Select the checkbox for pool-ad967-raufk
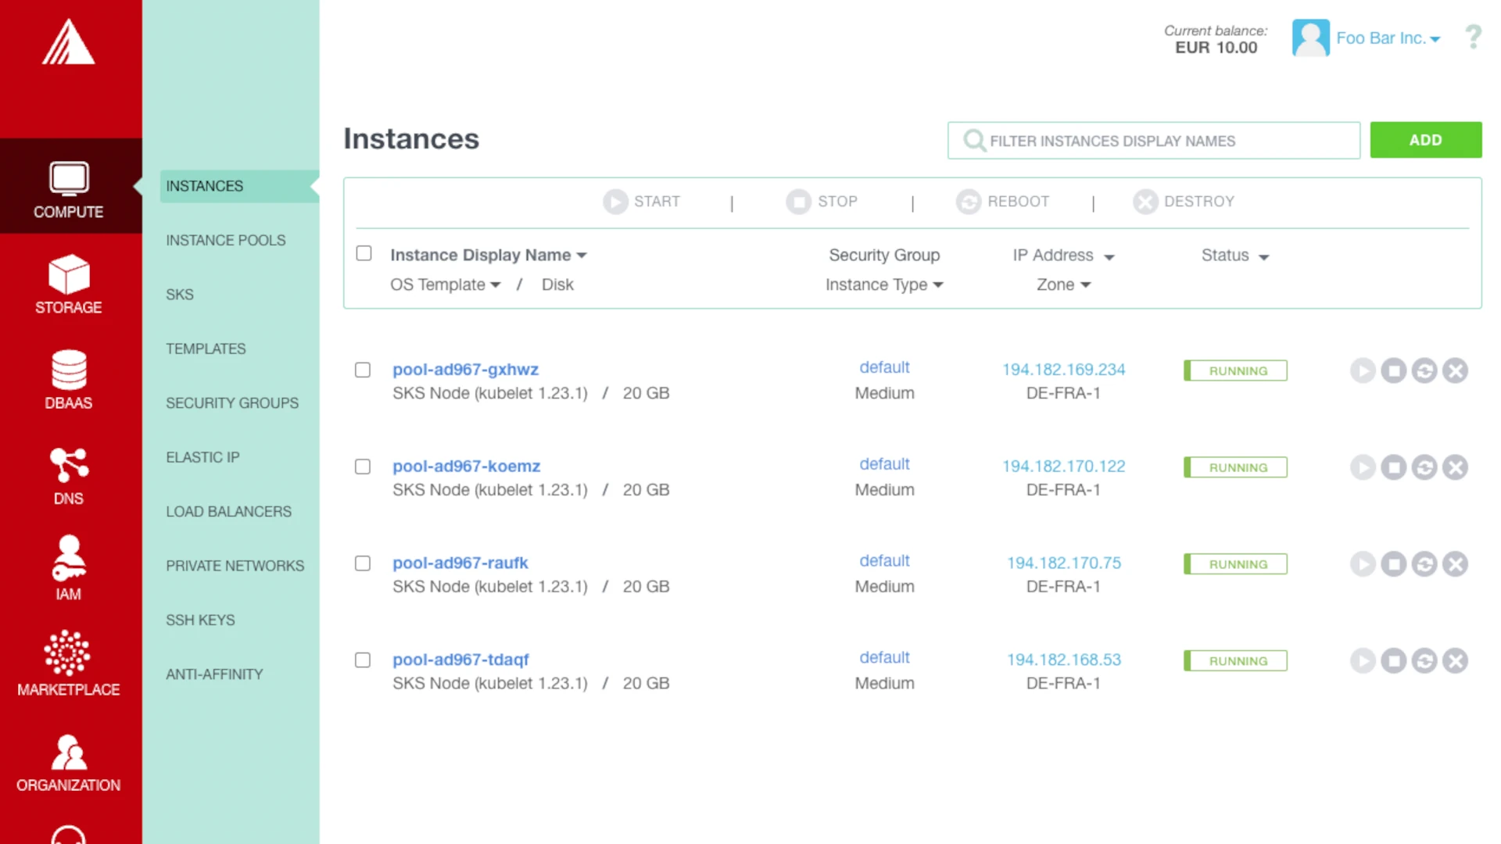 click(x=363, y=563)
